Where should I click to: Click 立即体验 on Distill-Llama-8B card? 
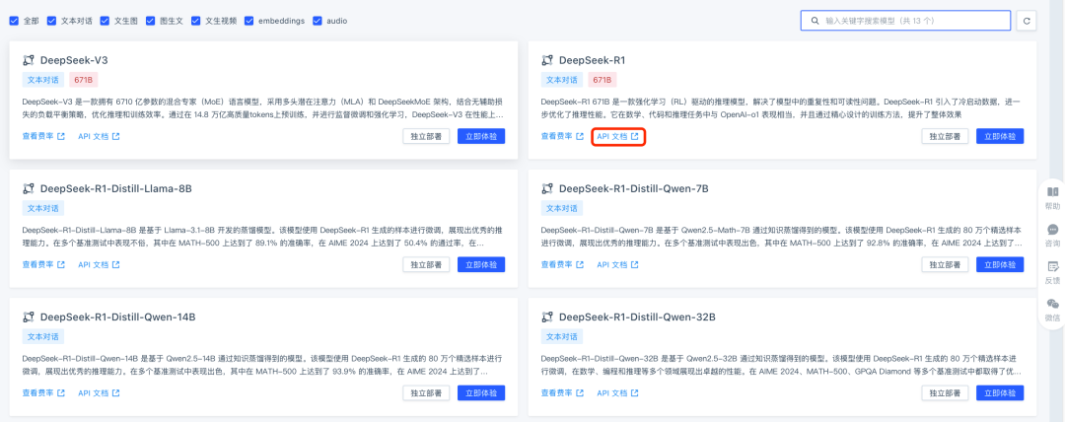point(481,264)
